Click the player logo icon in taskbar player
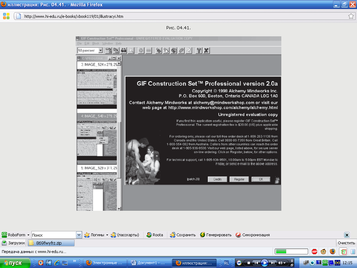Viewport: 357px width, 268px height. (239, 263)
